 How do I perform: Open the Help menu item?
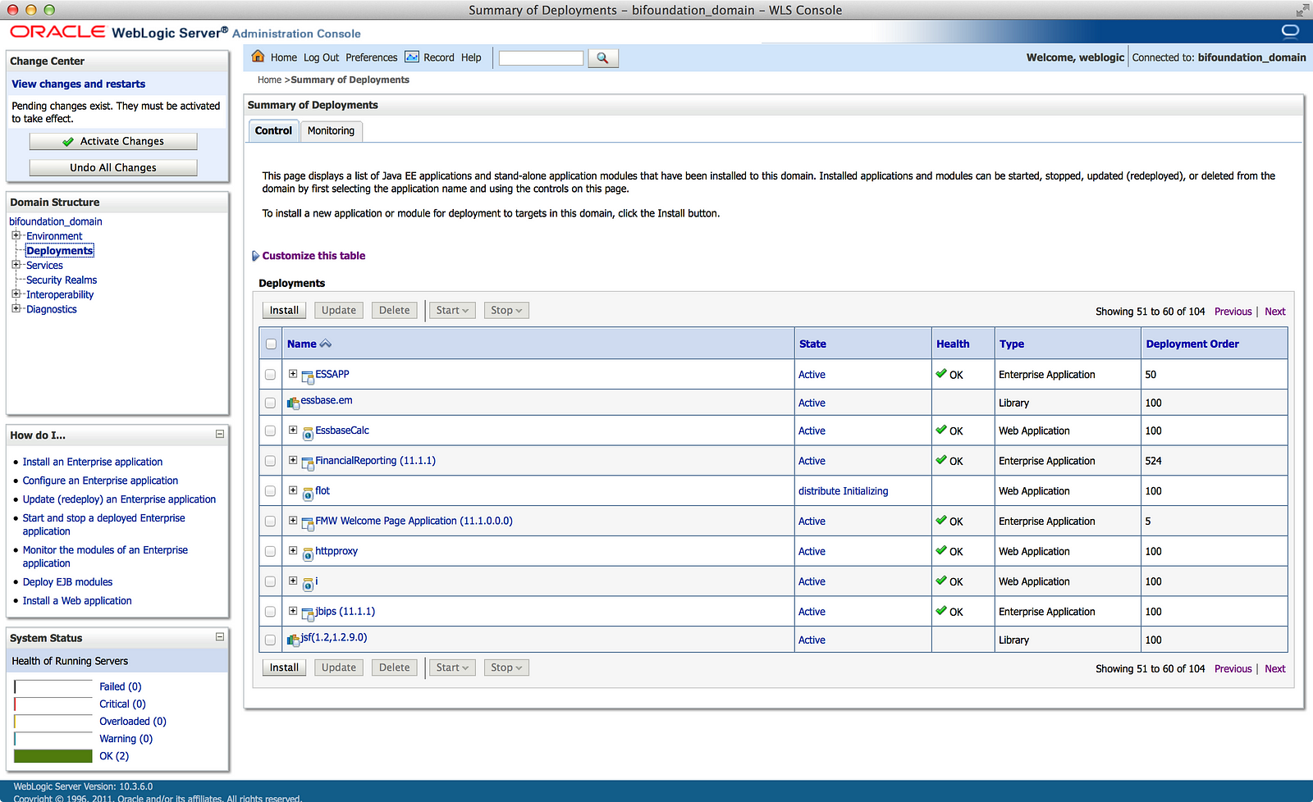point(471,58)
